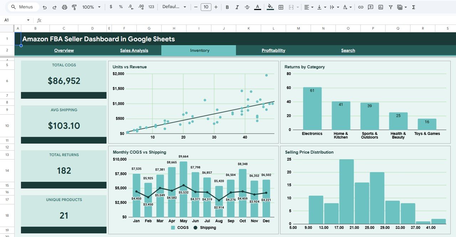The width and height of the screenshot is (456, 237).
Task: Insert a link using chain icon
Action: pos(361,7)
